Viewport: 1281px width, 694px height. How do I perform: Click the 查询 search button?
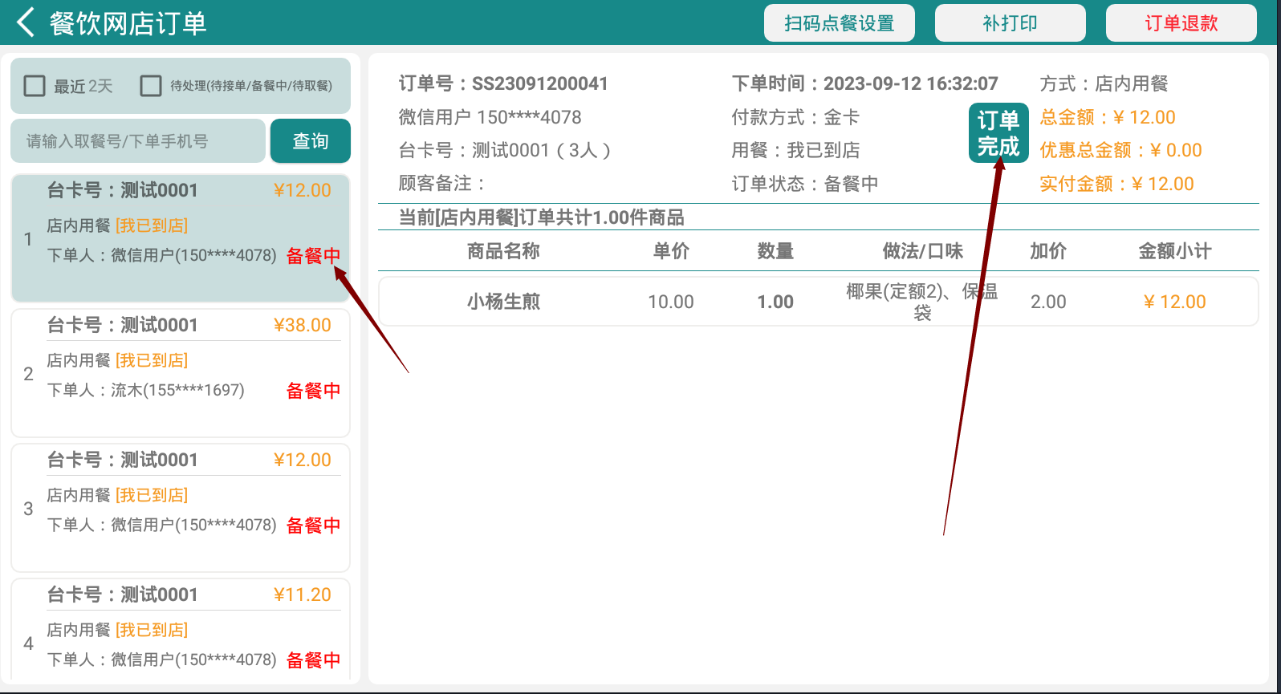(310, 141)
